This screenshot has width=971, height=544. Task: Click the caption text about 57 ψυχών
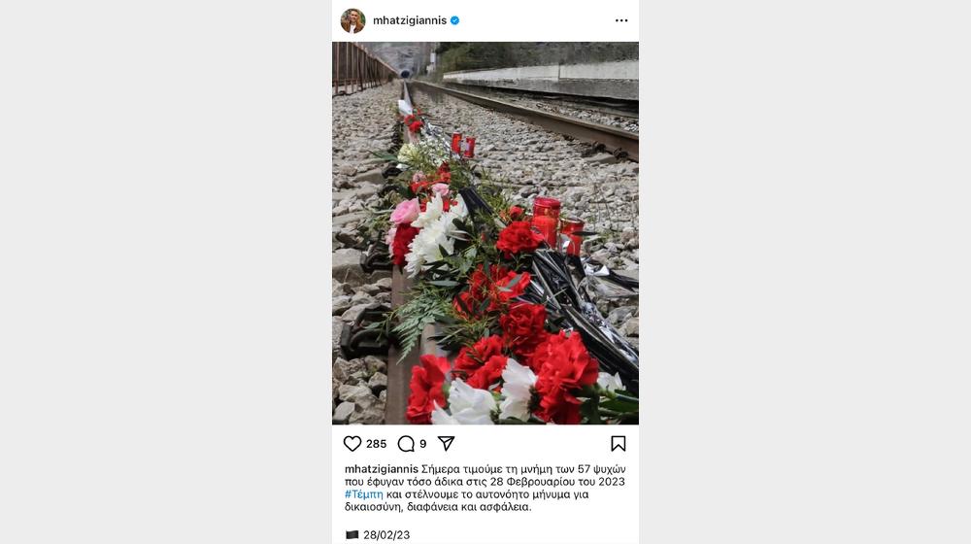[x=485, y=488]
